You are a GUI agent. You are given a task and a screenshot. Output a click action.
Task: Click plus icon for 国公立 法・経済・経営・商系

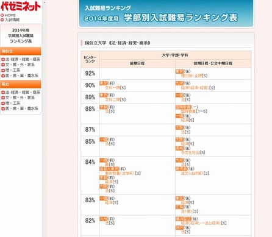tap(3, 60)
